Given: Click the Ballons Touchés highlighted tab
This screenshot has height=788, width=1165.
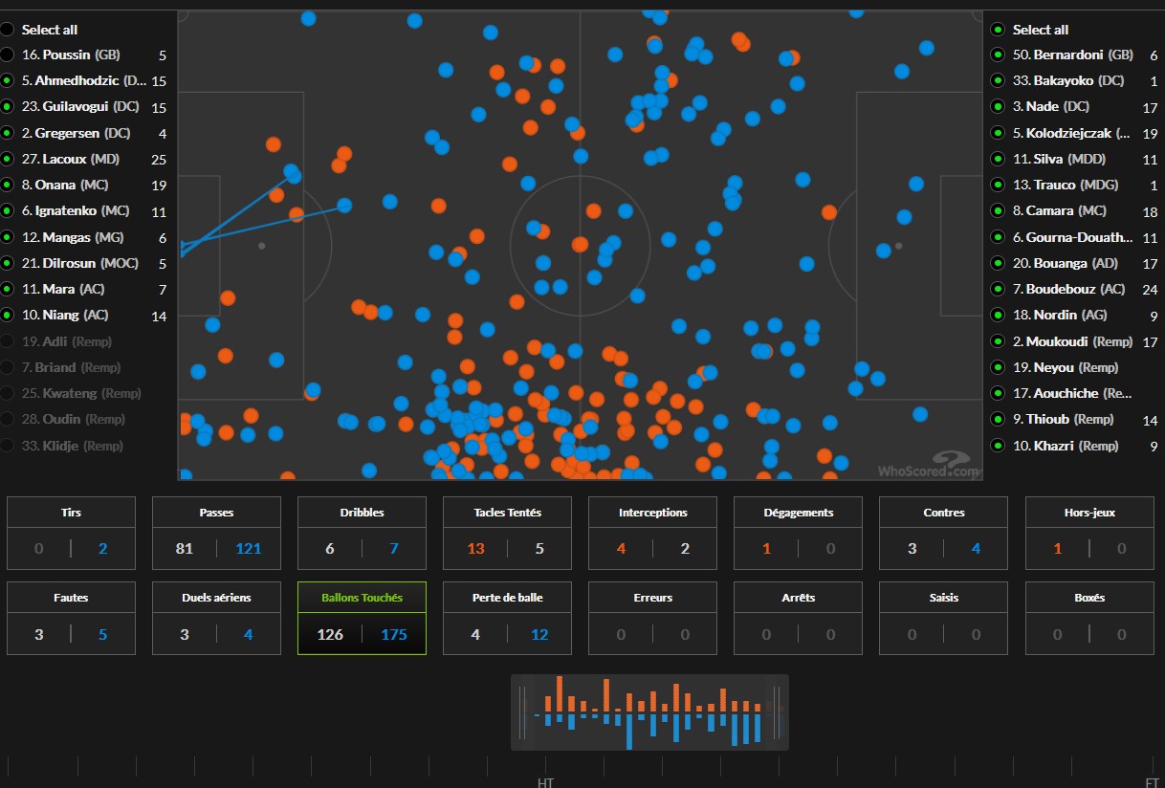Looking at the screenshot, I should (362, 618).
